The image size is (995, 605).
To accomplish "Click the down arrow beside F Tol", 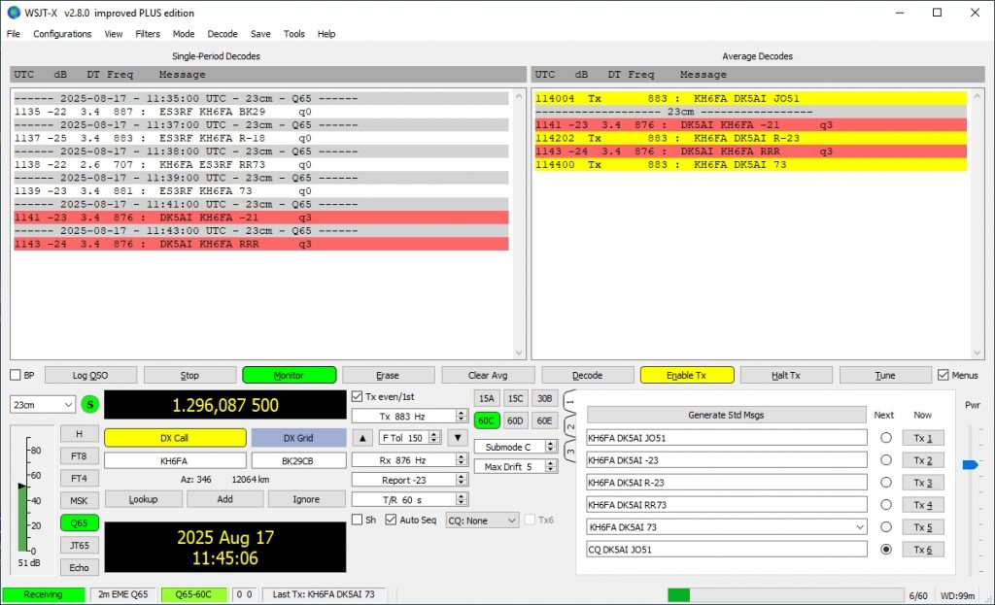I will coord(457,438).
